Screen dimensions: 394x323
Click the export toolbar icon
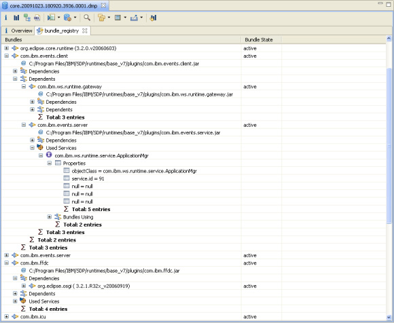coord(134,18)
